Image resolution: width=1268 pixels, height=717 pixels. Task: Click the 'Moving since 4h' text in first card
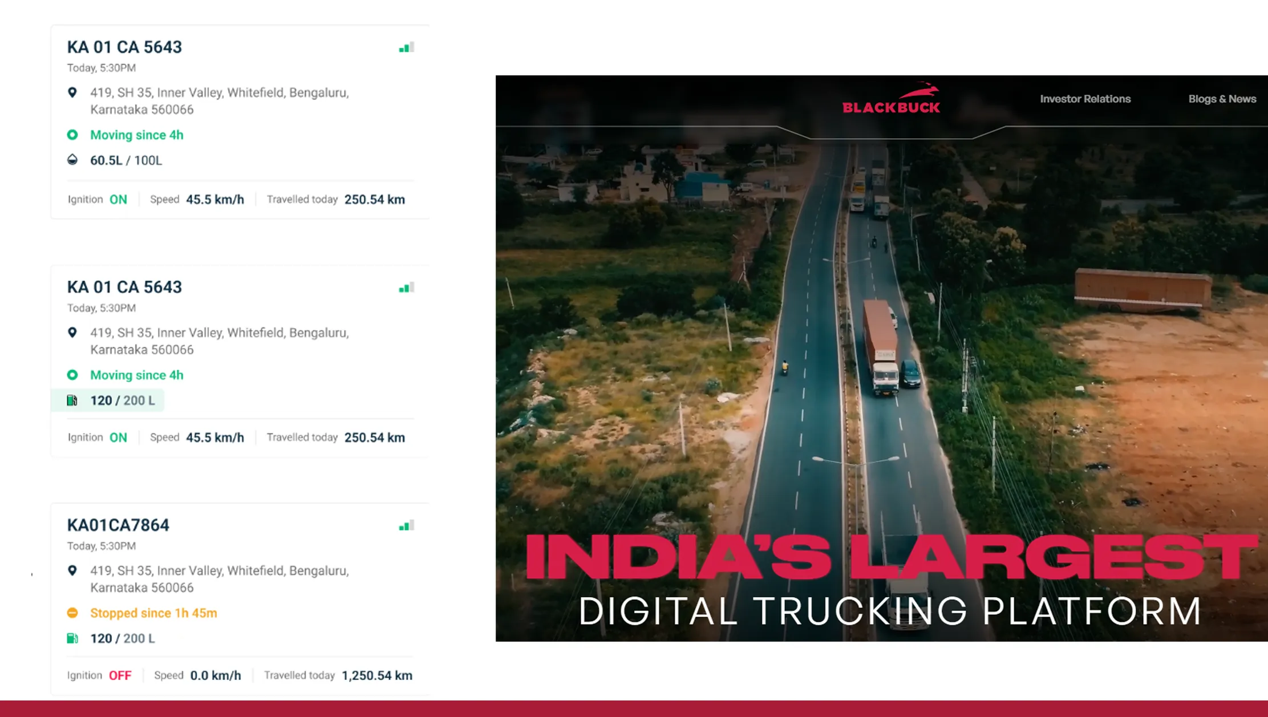(x=136, y=135)
